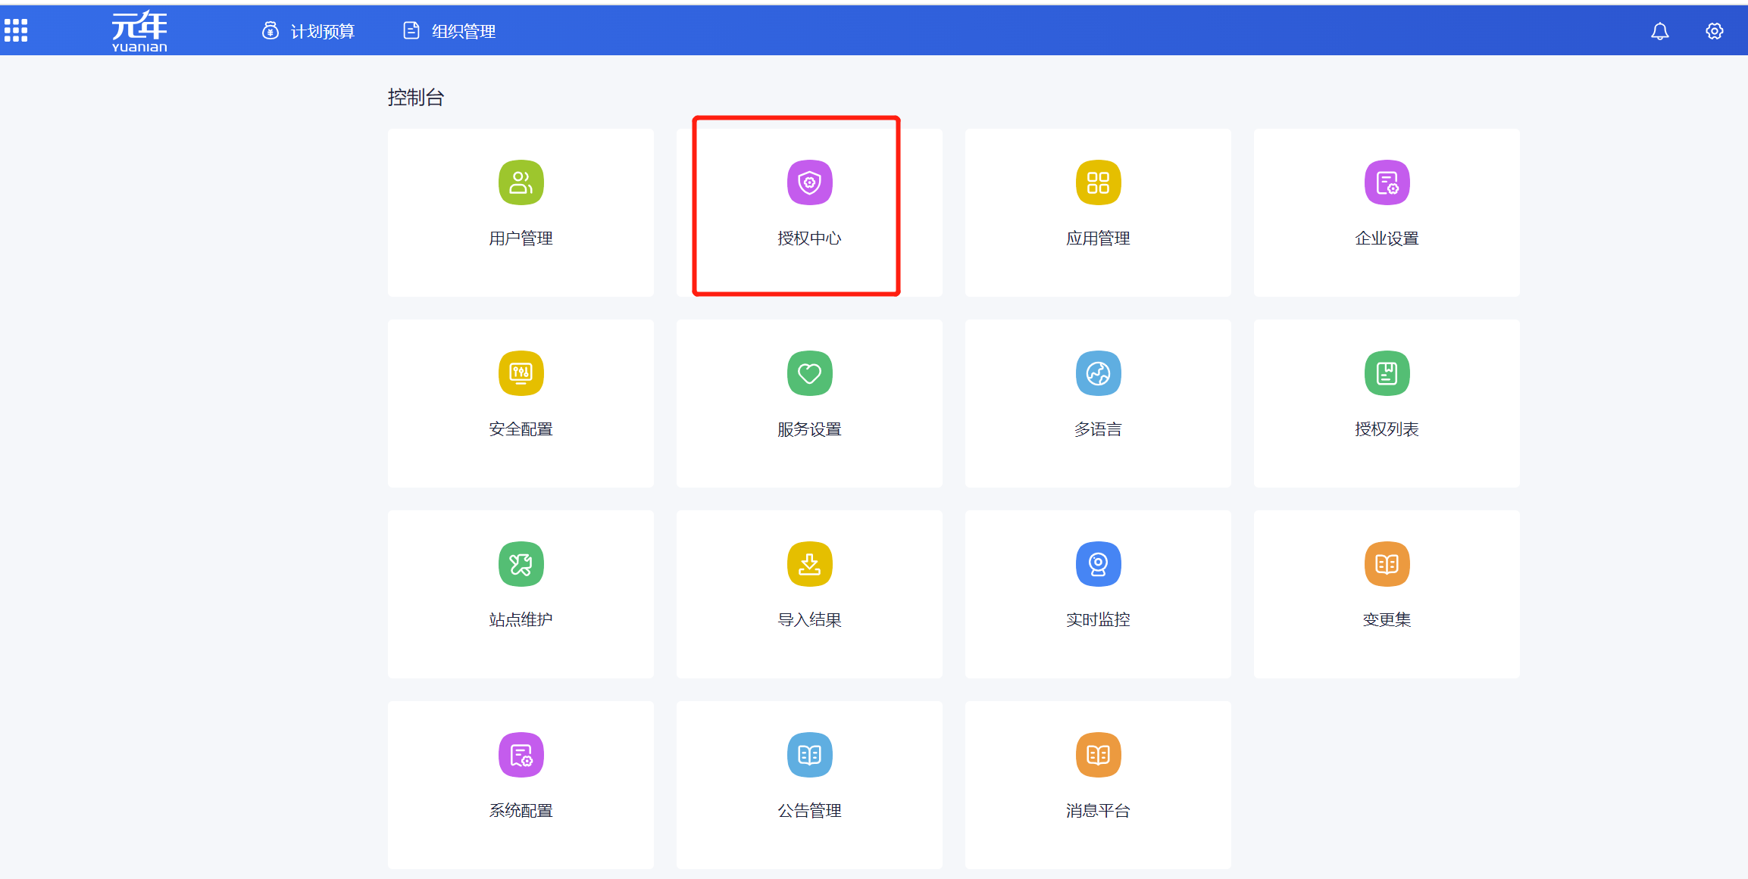The width and height of the screenshot is (1748, 879).
Task: Click the 授权中心 shield icon
Action: point(809,182)
